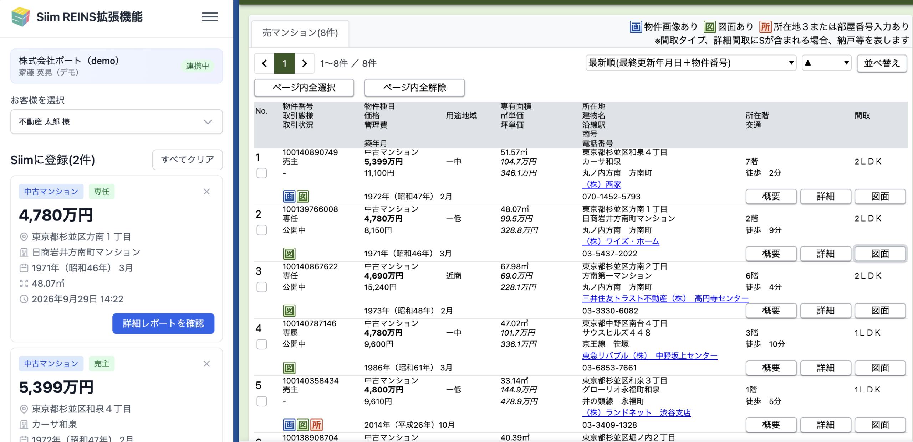Check the box for property No. 2

point(262,230)
